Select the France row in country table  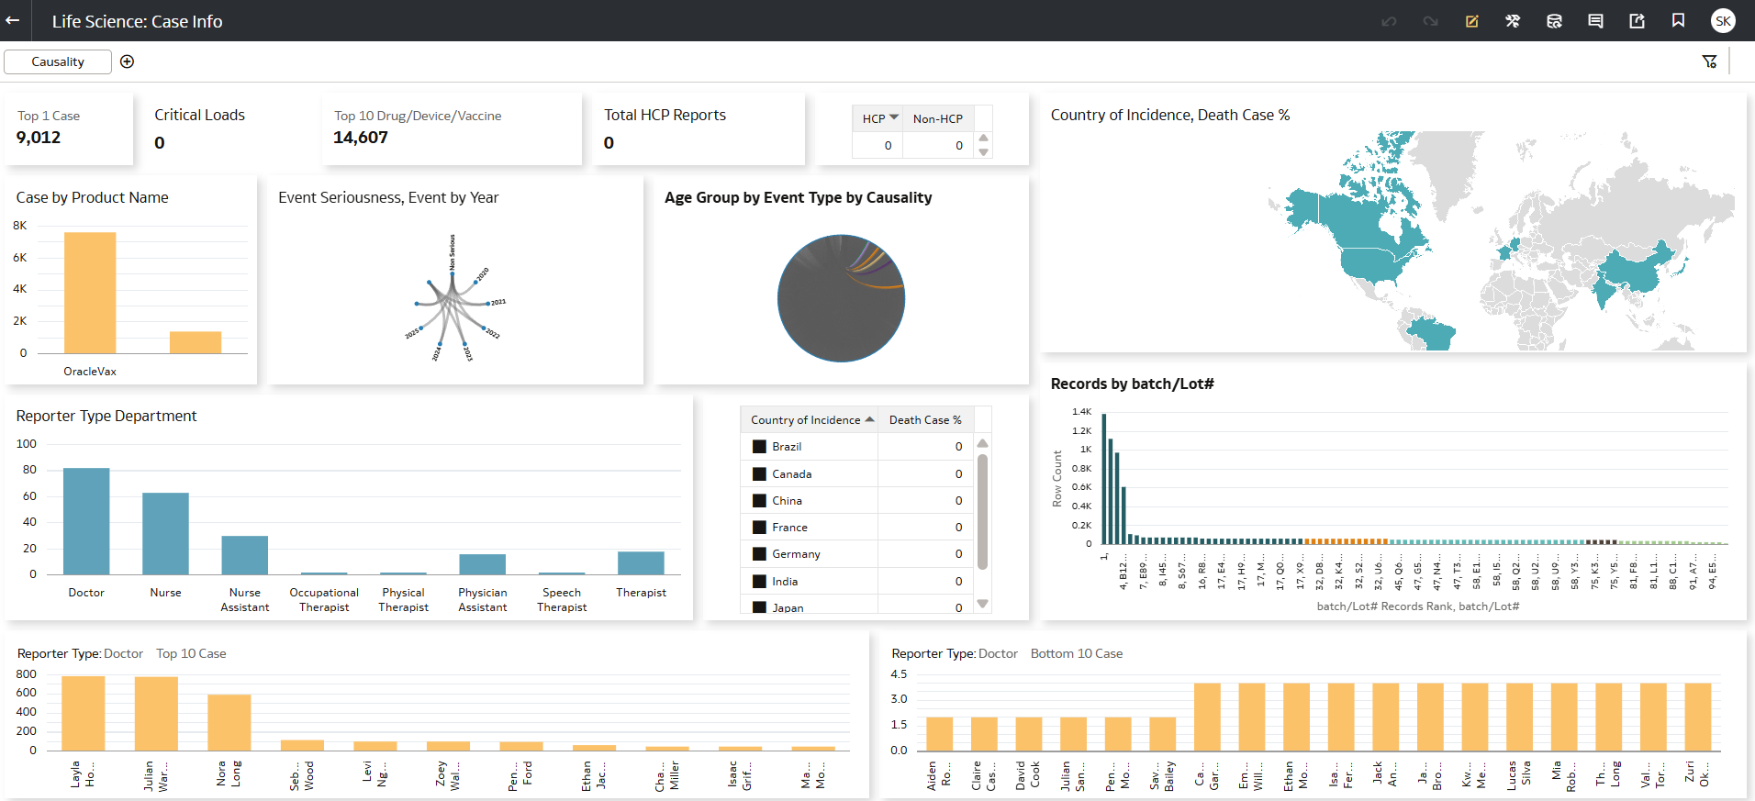pos(856,528)
